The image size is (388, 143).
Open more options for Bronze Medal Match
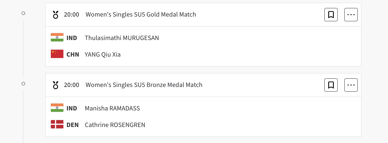point(351,85)
